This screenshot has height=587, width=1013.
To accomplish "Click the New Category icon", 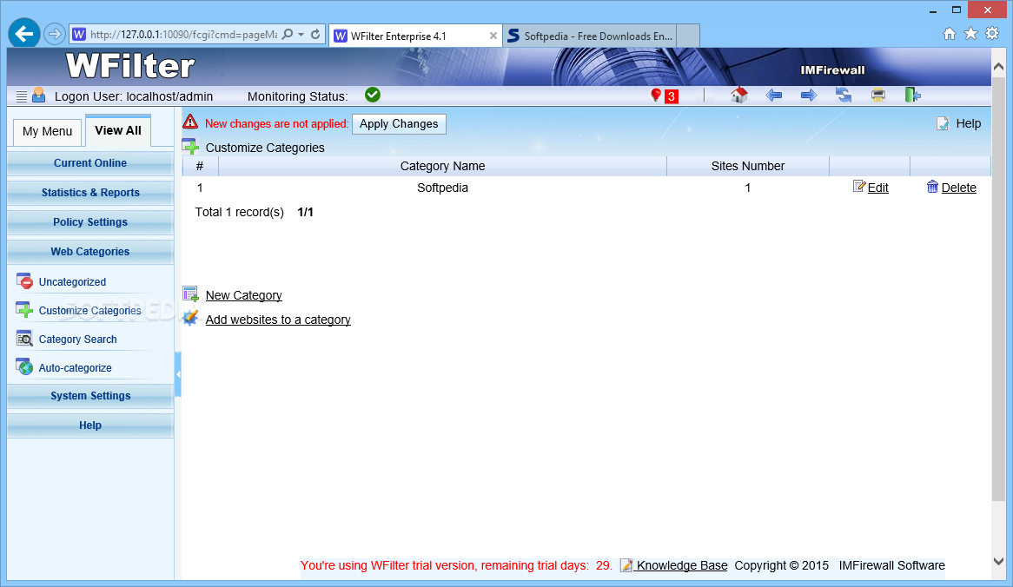I will tap(190, 293).
